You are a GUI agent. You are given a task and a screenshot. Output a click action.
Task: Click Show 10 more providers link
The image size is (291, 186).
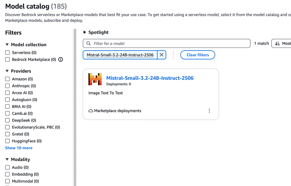(x=19, y=148)
